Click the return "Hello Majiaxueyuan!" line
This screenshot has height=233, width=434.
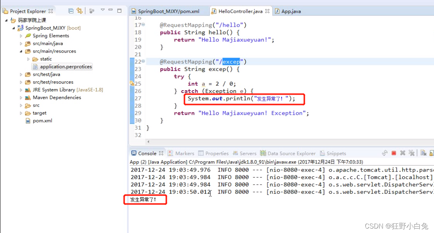click(224, 40)
